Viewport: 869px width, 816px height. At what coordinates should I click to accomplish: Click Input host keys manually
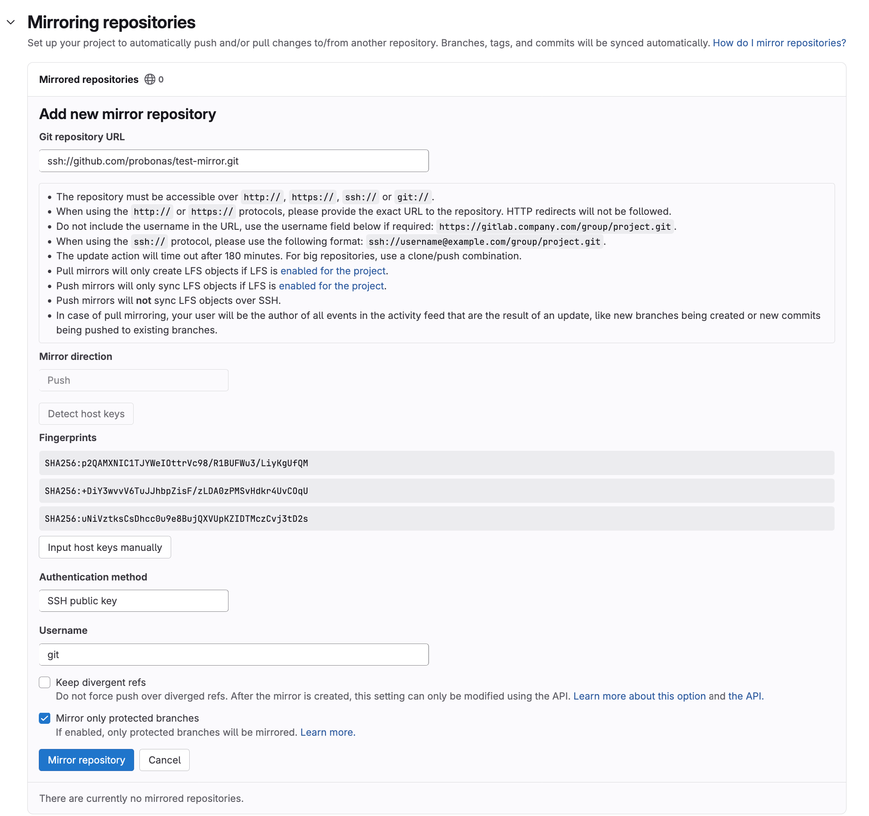pyautogui.click(x=105, y=547)
